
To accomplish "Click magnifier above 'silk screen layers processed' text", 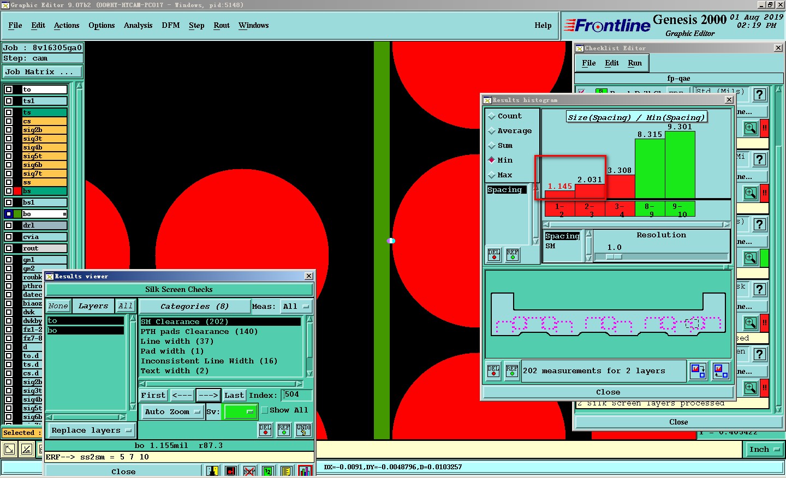I will pyautogui.click(x=751, y=388).
